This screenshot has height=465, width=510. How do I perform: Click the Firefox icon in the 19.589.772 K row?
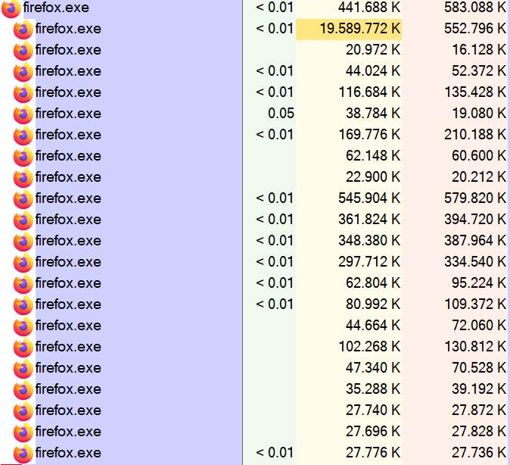(x=23, y=30)
